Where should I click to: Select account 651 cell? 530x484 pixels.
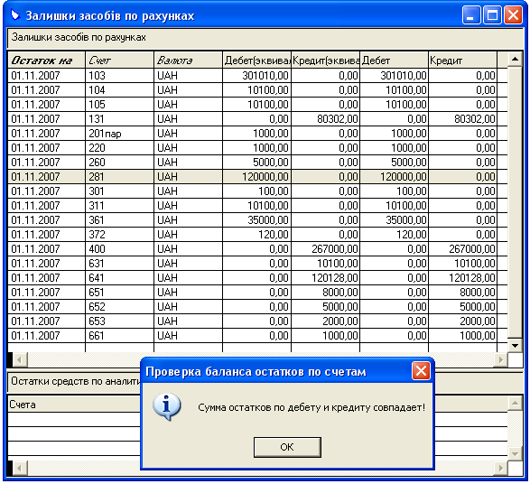pos(120,293)
